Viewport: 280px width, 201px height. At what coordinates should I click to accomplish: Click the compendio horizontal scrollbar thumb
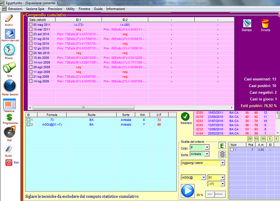[83, 108]
